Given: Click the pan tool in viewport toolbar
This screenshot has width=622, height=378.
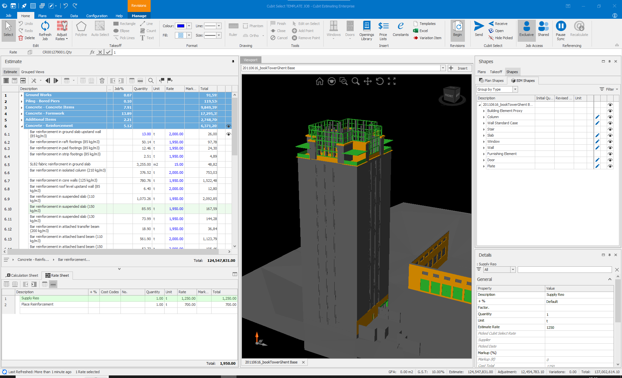Looking at the screenshot, I should (x=368, y=81).
